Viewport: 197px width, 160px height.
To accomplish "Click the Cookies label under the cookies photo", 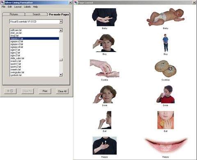I will (x=165, y=80).
